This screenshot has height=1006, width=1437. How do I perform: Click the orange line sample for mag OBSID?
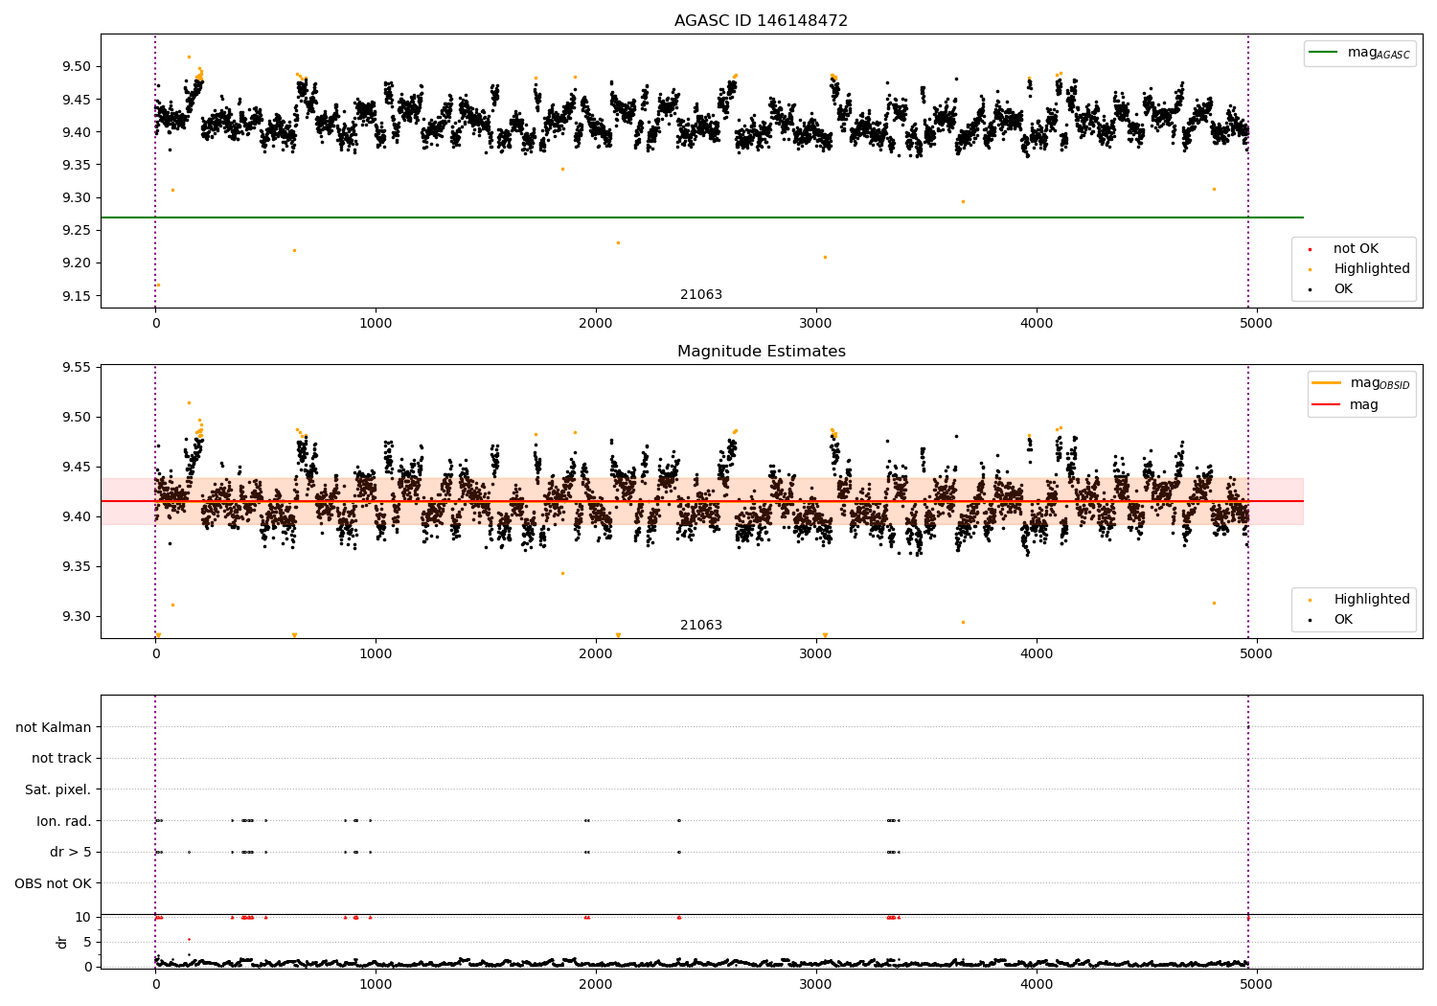click(1326, 383)
